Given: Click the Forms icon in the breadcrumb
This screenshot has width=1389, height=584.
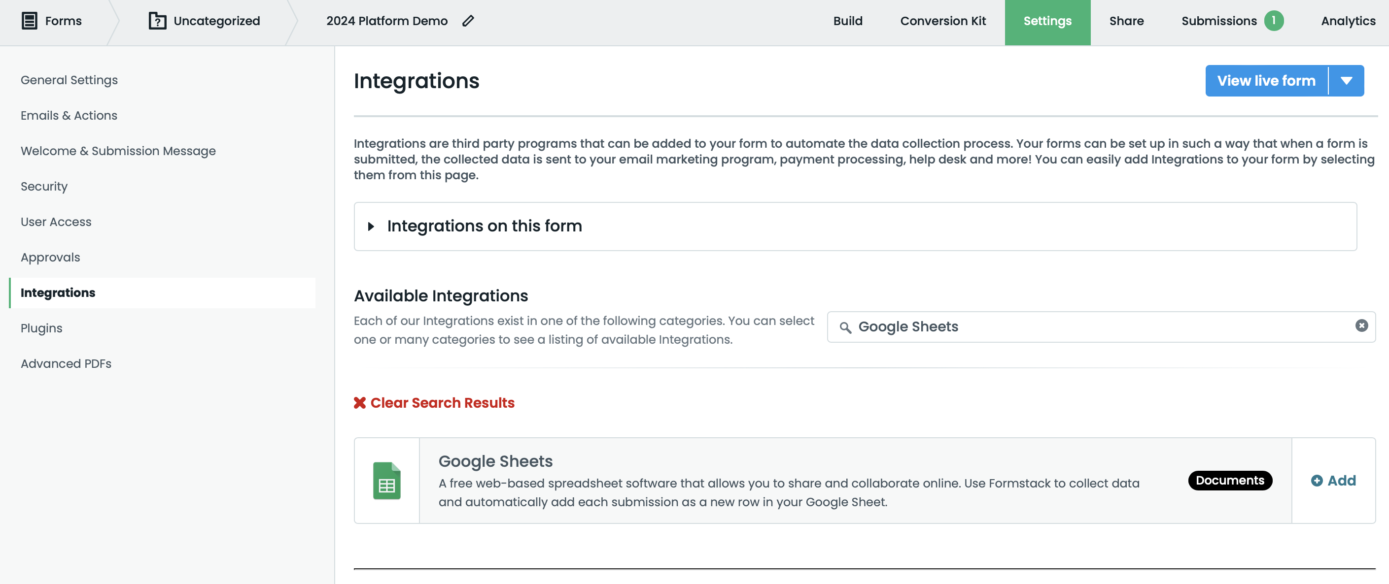Looking at the screenshot, I should pyautogui.click(x=30, y=21).
